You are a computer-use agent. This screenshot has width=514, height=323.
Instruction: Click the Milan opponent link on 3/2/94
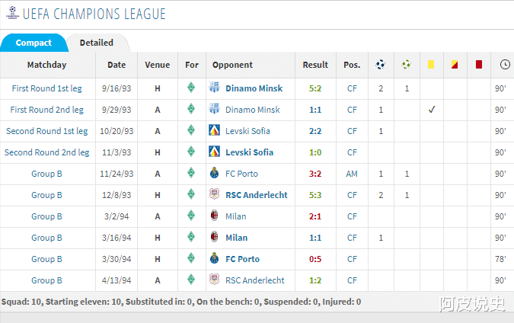coord(236,216)
